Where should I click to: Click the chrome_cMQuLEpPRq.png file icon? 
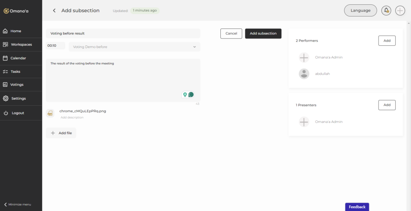pyautogui.click(x=50, y=113)
